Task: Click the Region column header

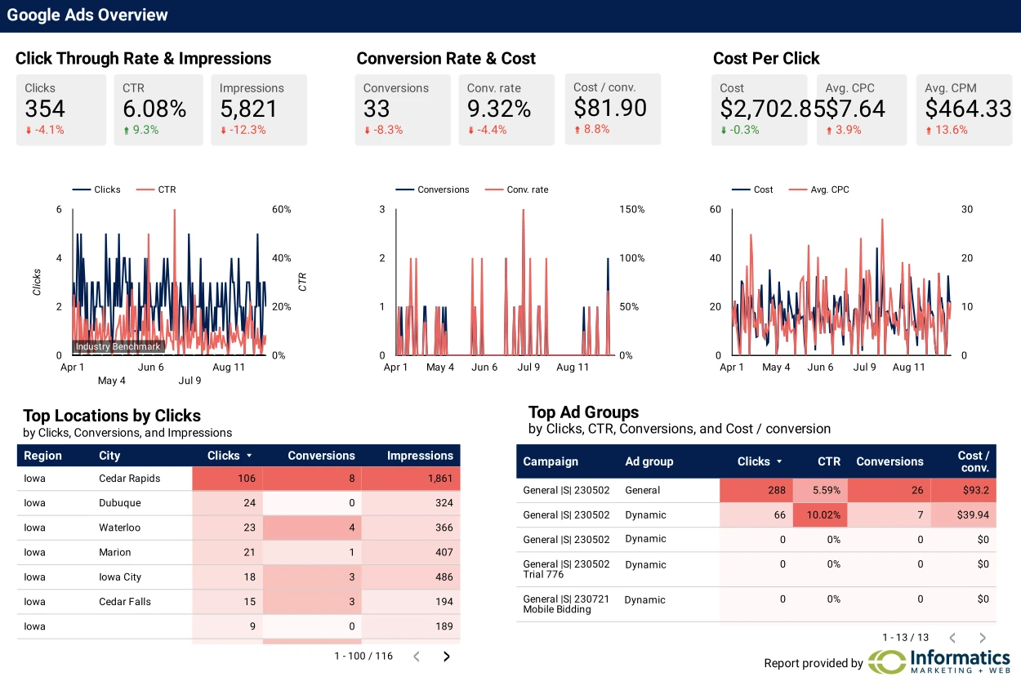Action: 42,456
